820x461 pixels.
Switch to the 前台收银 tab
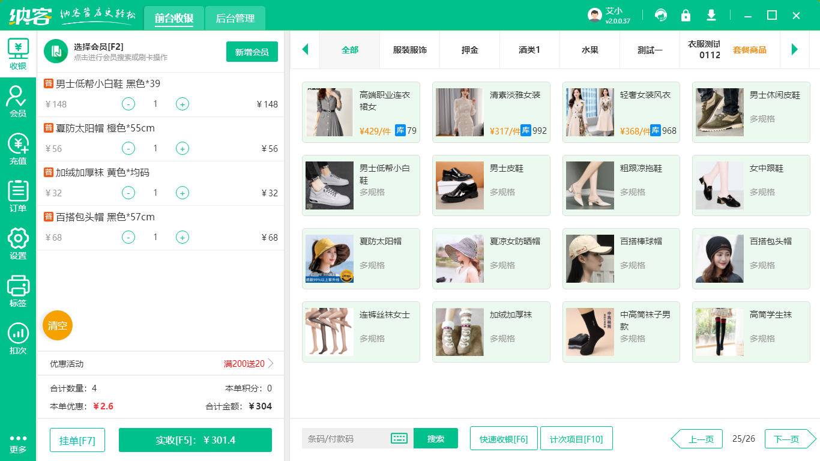[174, 18]
